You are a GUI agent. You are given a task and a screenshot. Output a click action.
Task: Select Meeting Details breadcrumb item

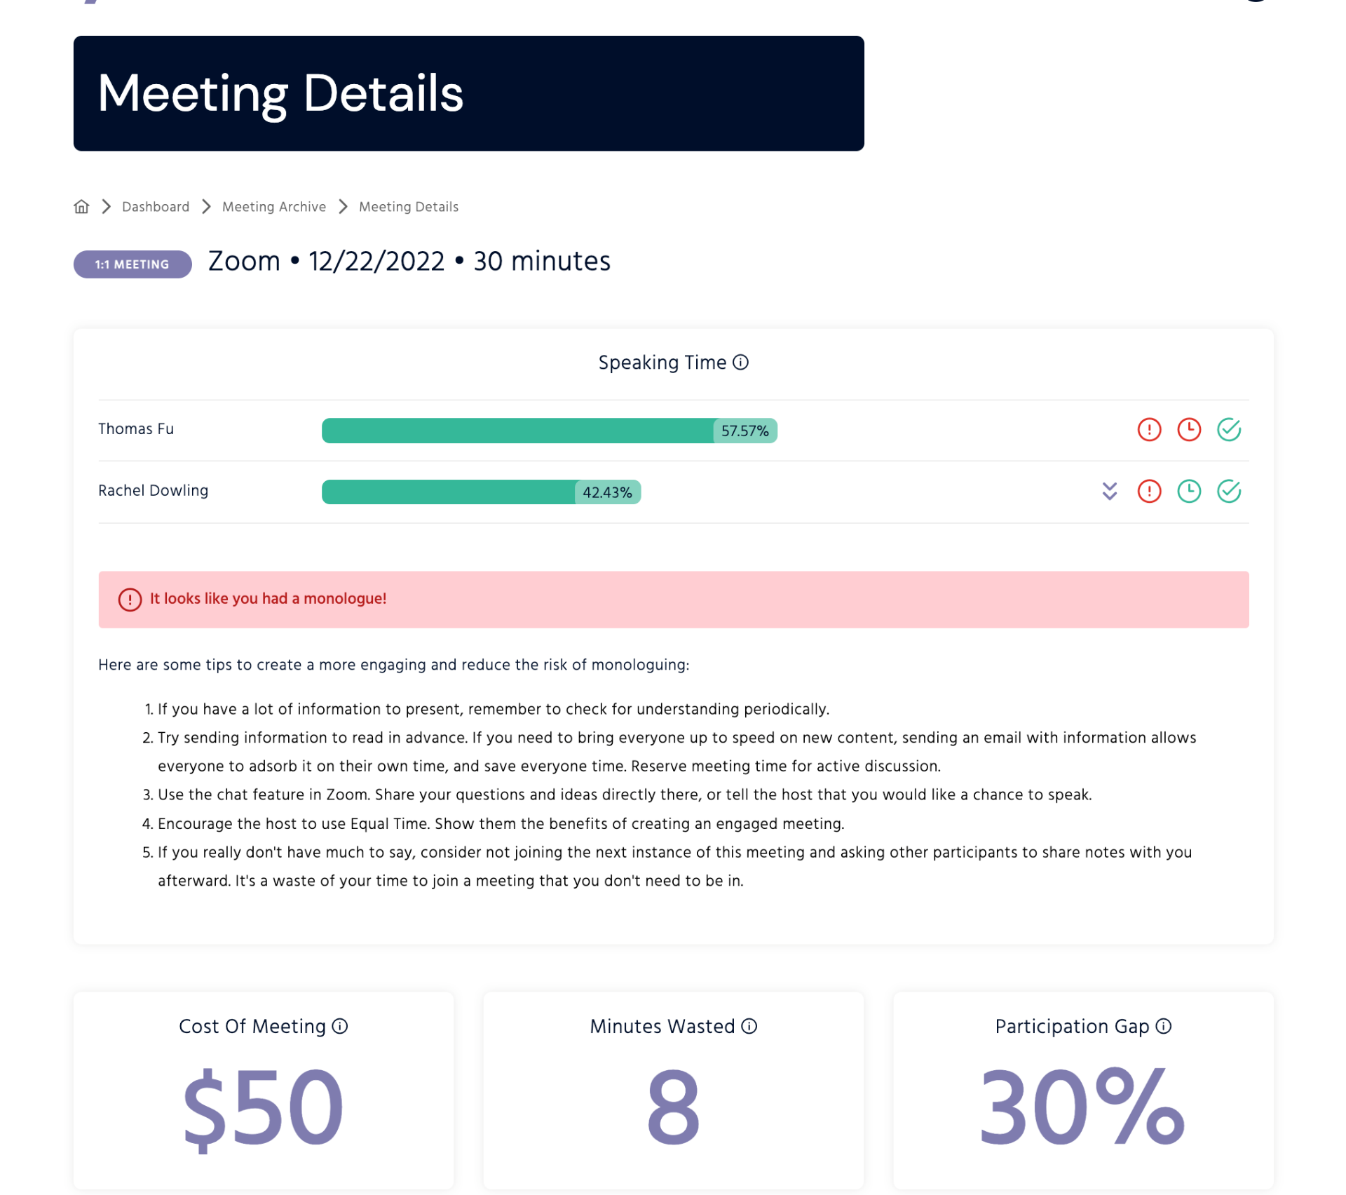coord(409,207)
